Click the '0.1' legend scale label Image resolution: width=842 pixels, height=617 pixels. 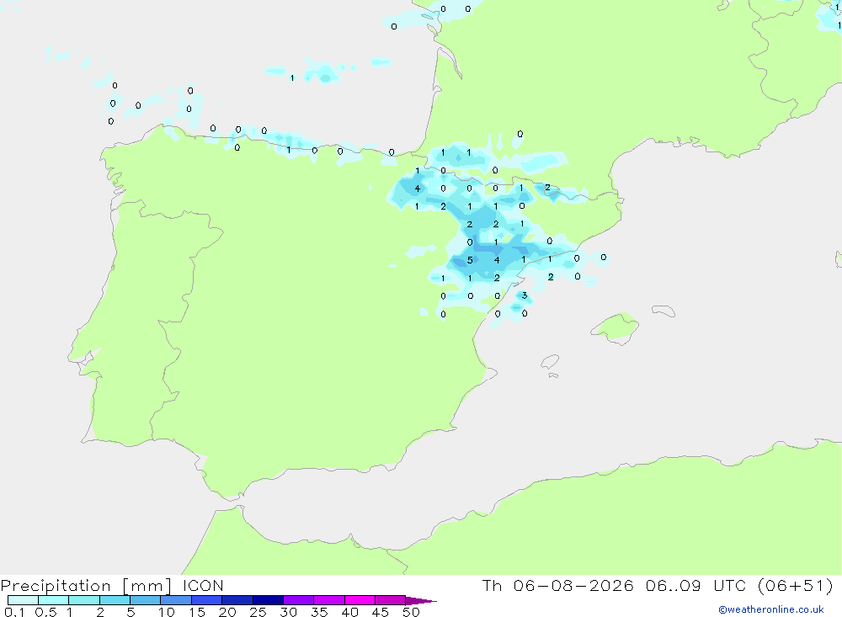[14, 612]
